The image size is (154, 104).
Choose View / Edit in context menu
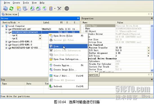(x=68, y=76)
